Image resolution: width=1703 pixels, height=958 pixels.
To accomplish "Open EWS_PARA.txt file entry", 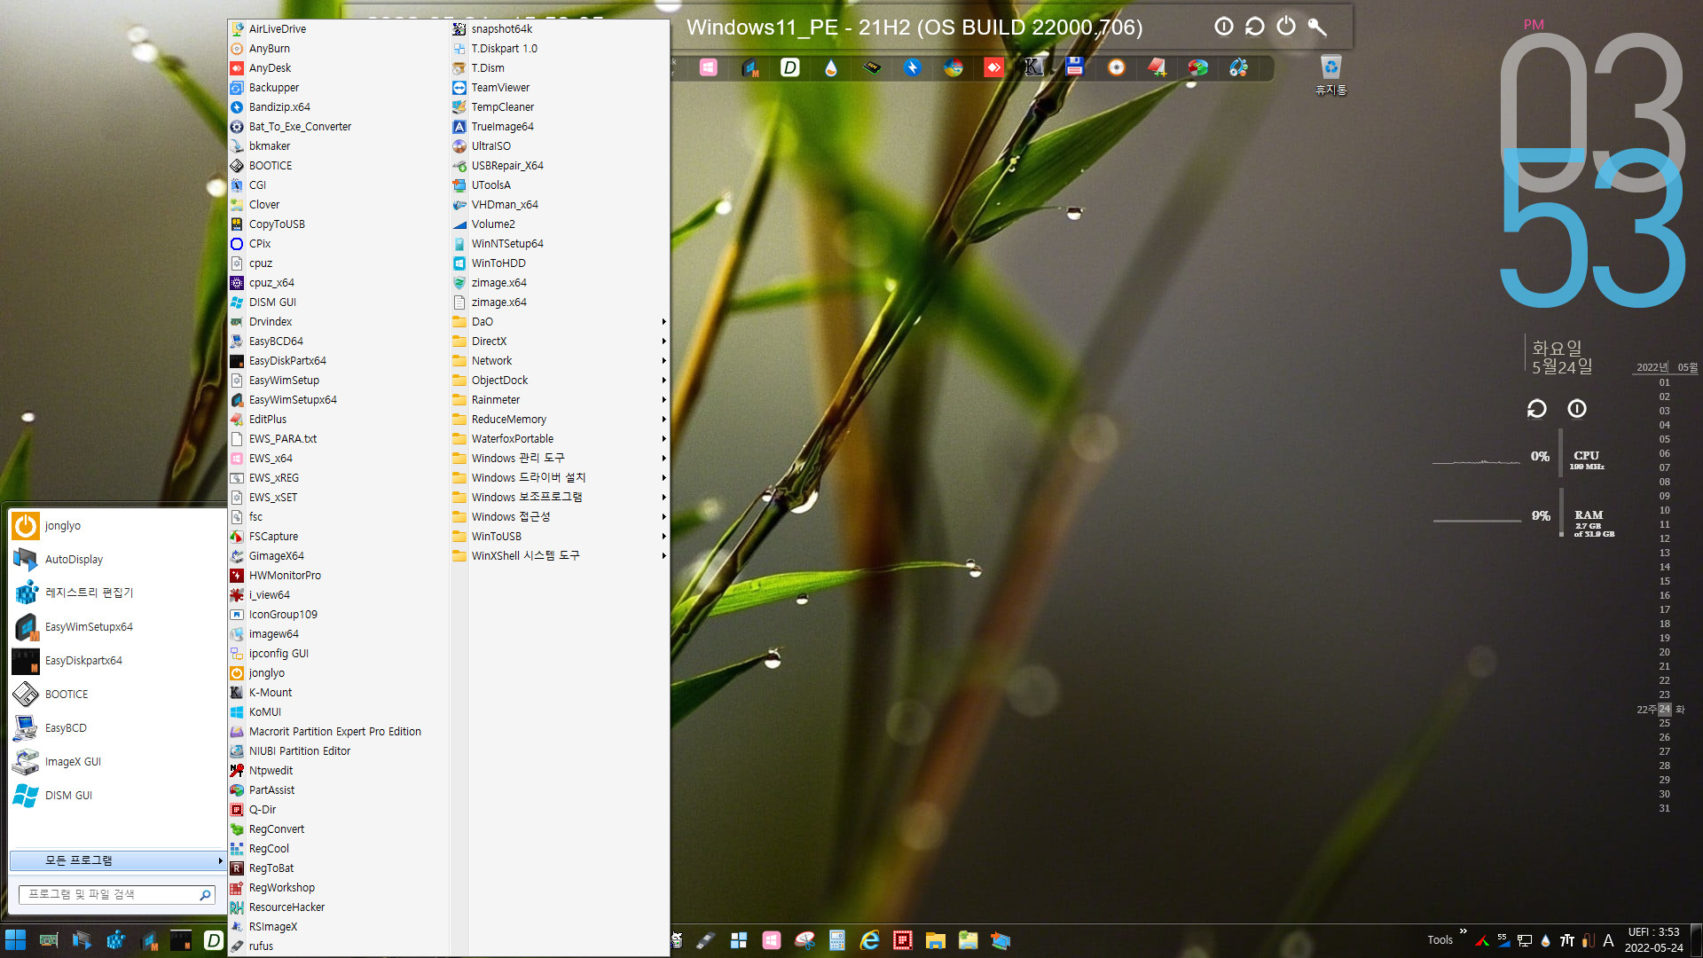I will tap(338, 439).
